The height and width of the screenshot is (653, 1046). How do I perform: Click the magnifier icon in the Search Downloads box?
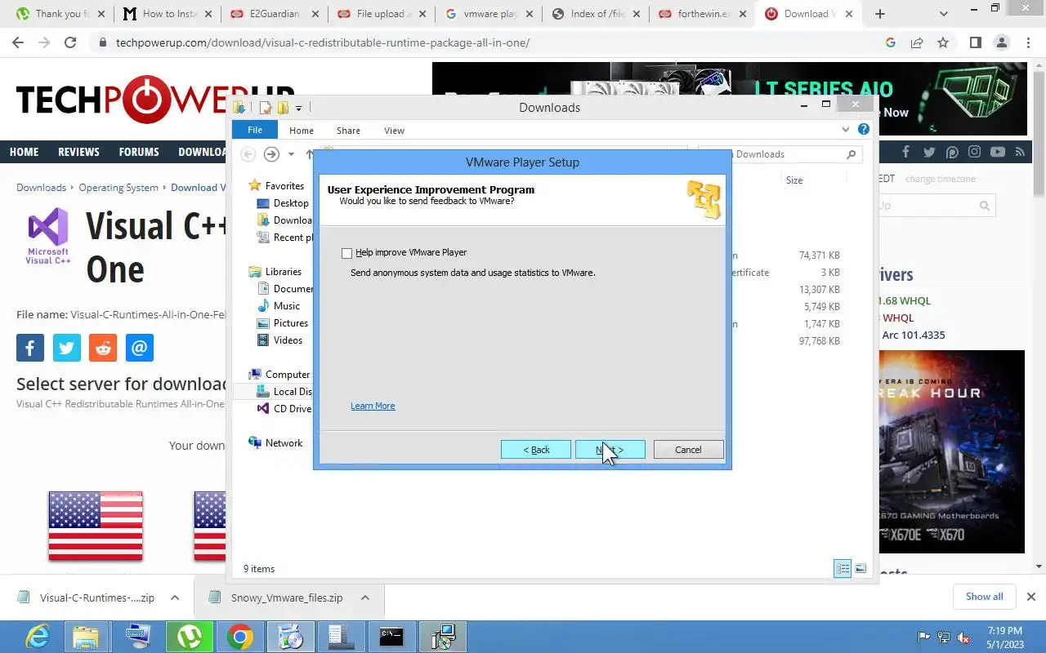[851, 154]
